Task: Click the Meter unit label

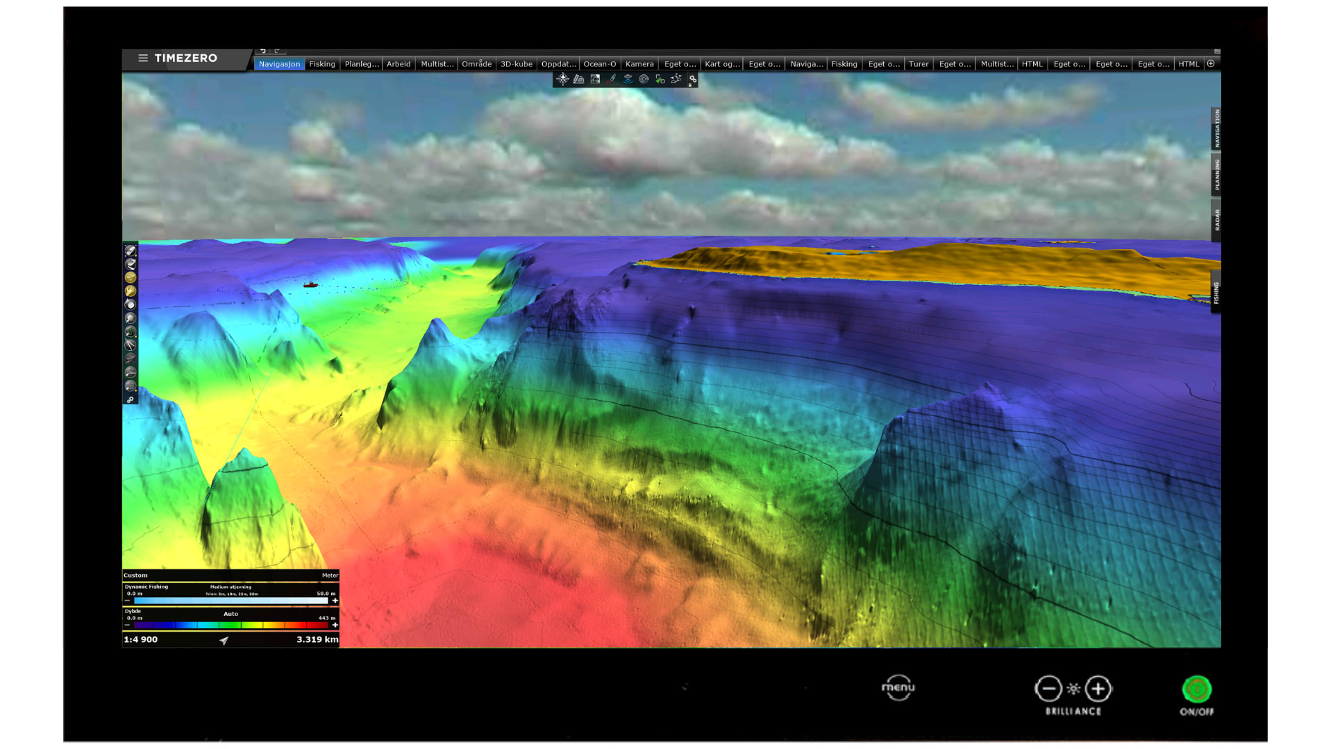Action: 330,575
